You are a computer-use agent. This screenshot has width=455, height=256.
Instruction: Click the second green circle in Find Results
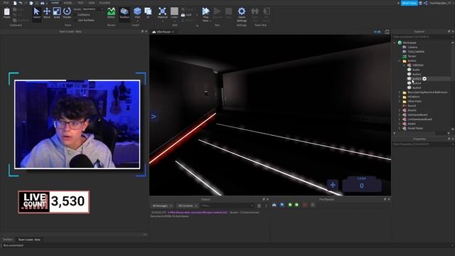tap(296, 205)
